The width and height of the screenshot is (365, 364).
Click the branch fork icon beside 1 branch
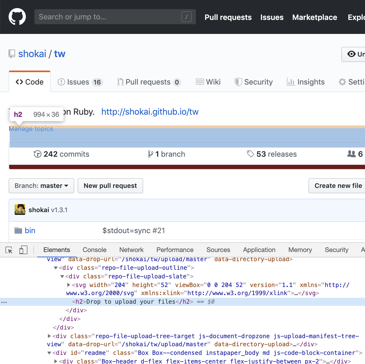pyautogui.click(x=150, y=154)
